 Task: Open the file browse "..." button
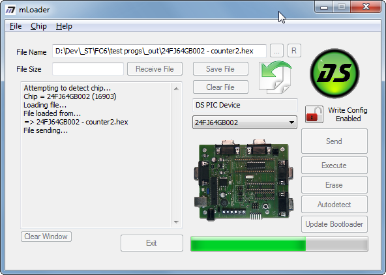pyautogui.click(x=276, y=51)
